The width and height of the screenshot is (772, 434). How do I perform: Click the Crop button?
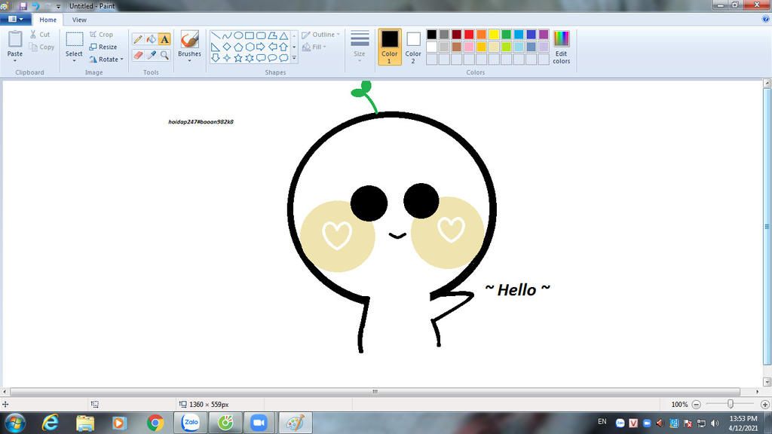click(x=102, y=35)
